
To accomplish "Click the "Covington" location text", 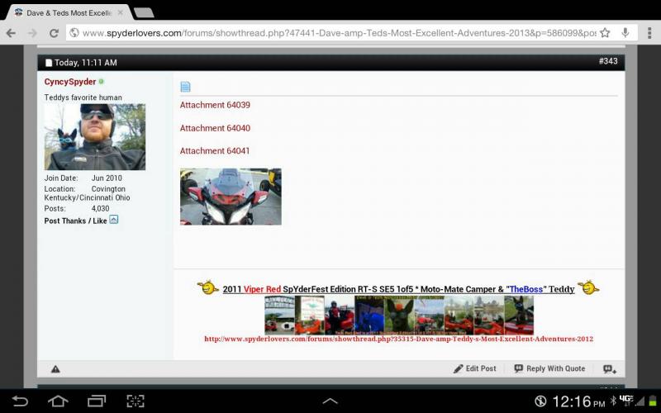I will coord(108,189).
